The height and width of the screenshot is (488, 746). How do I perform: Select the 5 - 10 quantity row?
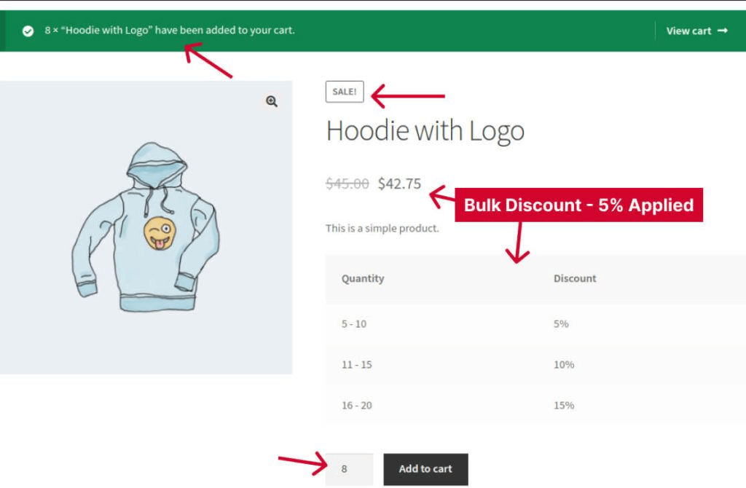point(356,324)
